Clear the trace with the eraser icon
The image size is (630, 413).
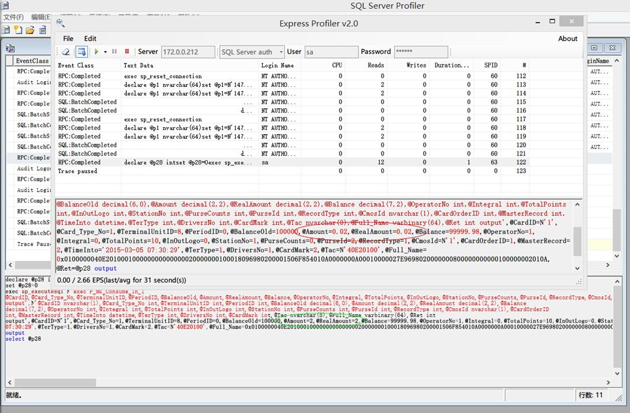tap(66, 52)
